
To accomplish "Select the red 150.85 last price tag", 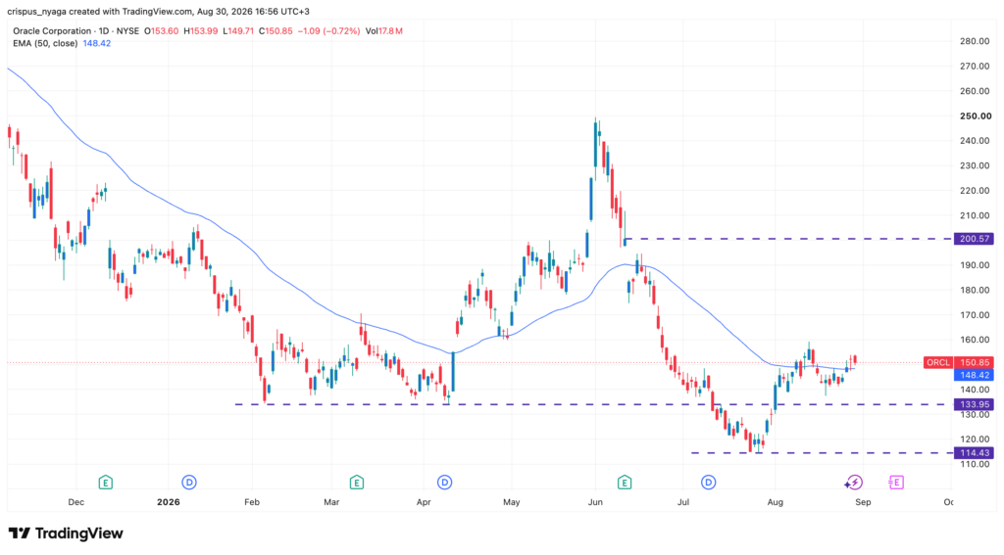I will [974, 362].
